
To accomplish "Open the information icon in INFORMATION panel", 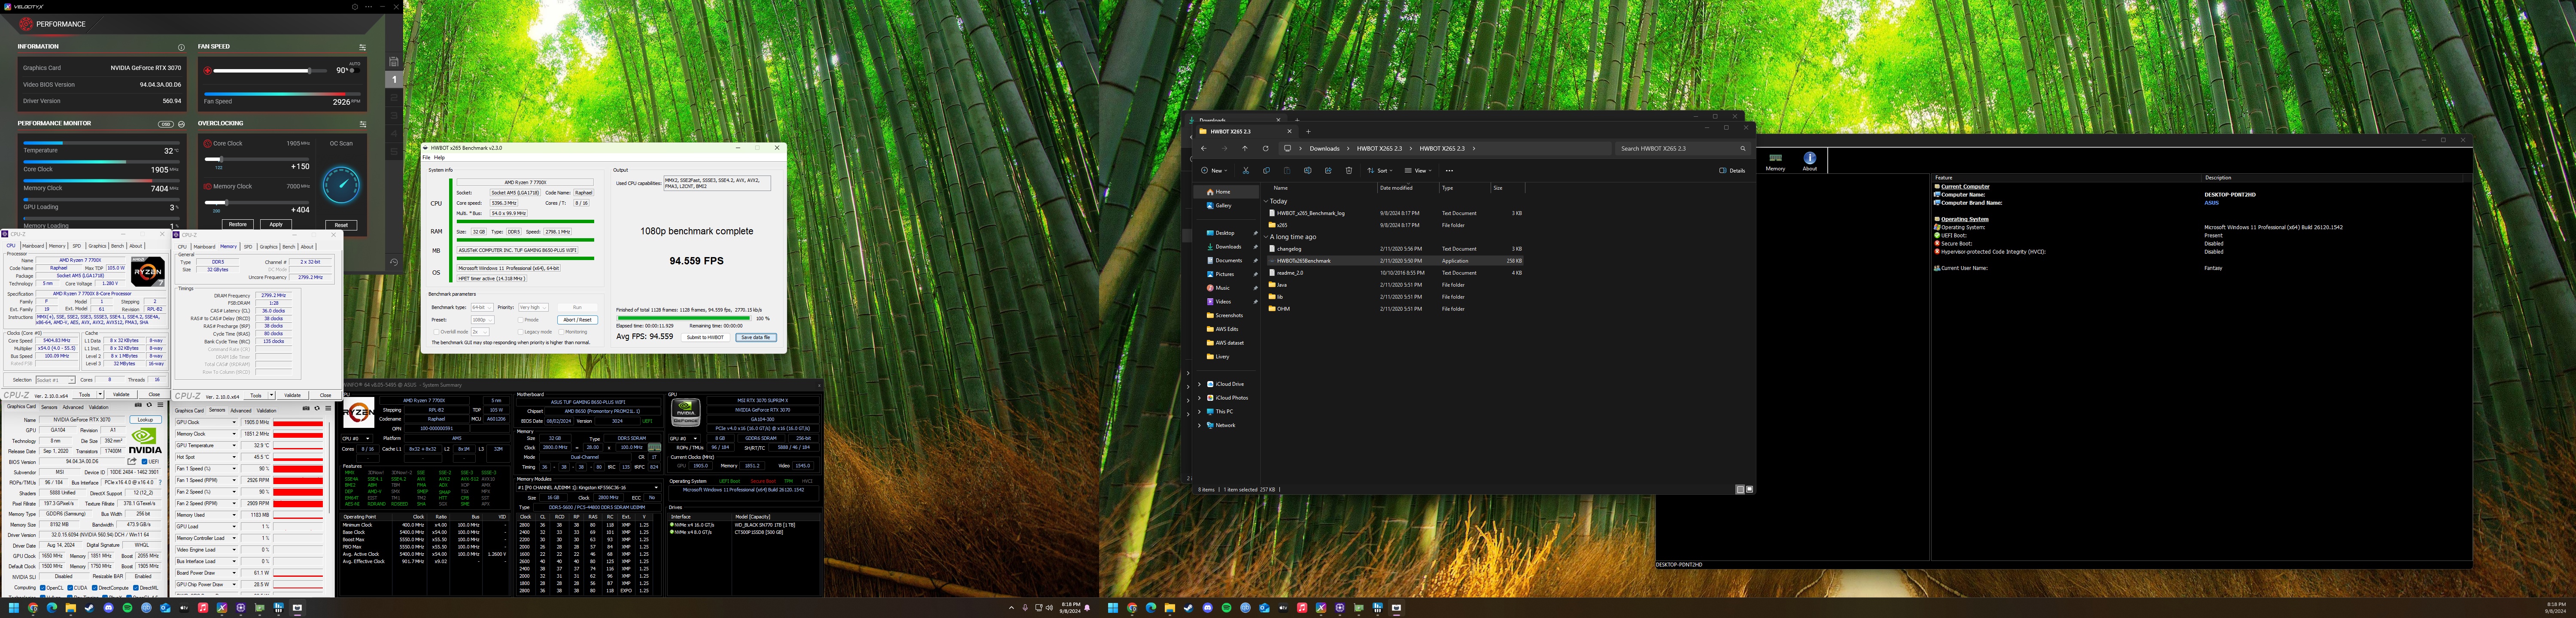I will pos(181,47).
